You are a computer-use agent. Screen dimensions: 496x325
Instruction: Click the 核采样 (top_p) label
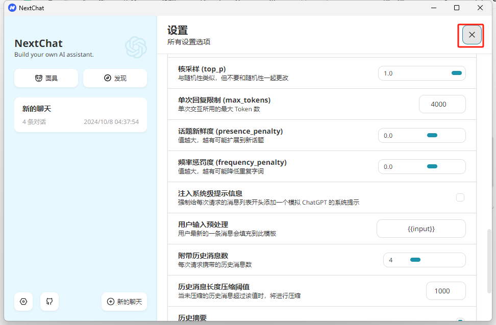[202, 69]
